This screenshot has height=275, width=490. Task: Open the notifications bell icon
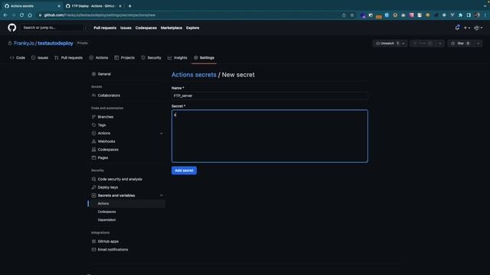[457, 27]
